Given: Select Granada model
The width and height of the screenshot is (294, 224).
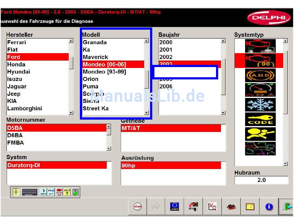Looking at the screenshot, I should click(113, 42).
